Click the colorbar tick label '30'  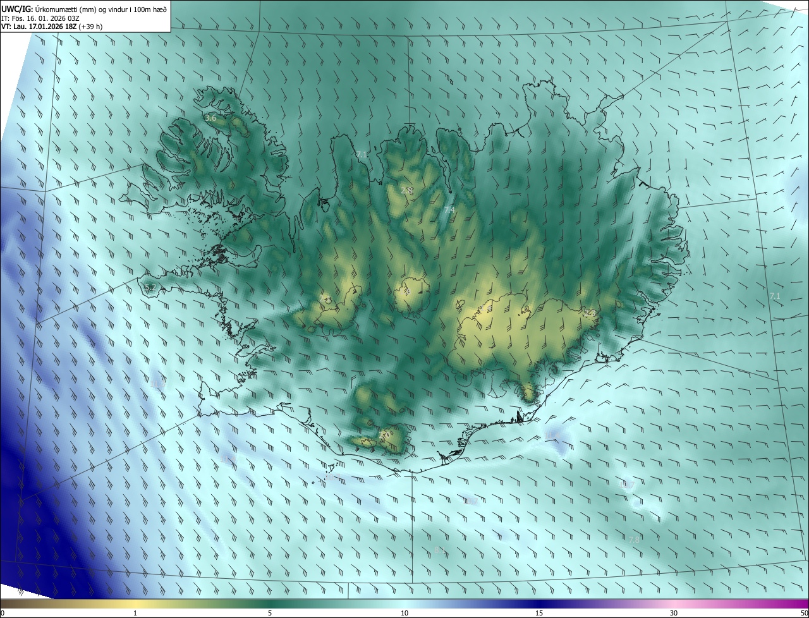coord(674,614)
